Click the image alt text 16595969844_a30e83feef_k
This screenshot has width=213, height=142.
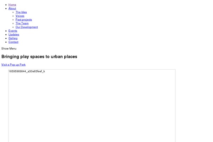click(x=27, y=71)
